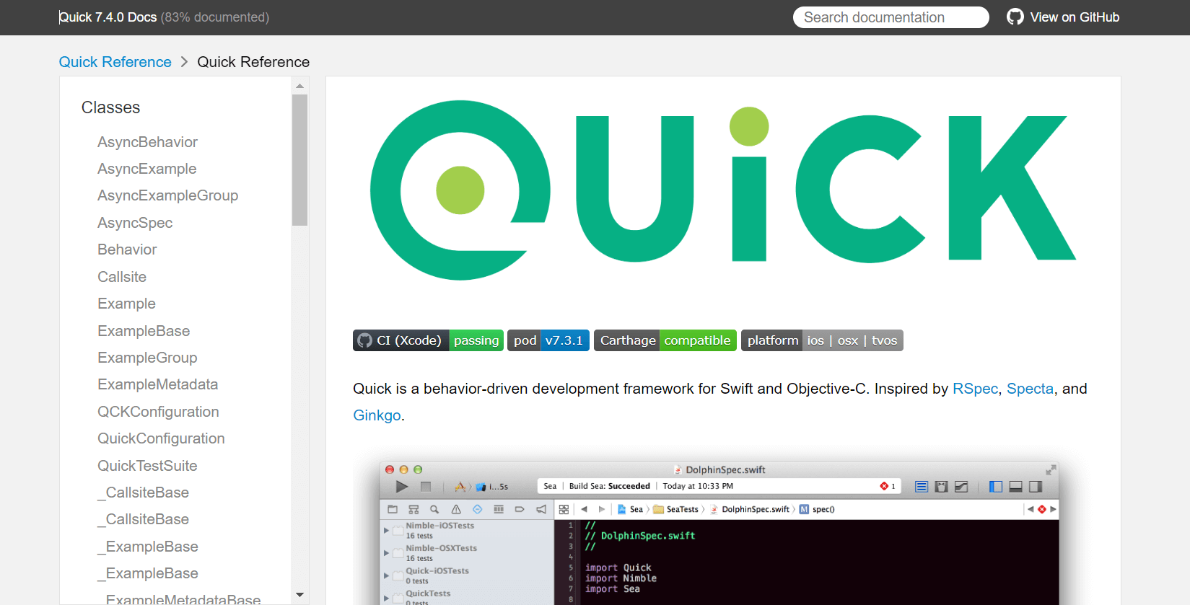Click the Quick logo image

[723, 190]
